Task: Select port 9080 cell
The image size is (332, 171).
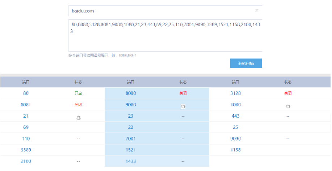Action: [x=131, y=104]
